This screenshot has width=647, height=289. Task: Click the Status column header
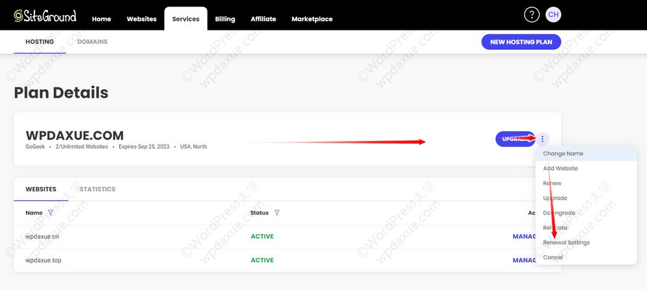tap(259, 213)
